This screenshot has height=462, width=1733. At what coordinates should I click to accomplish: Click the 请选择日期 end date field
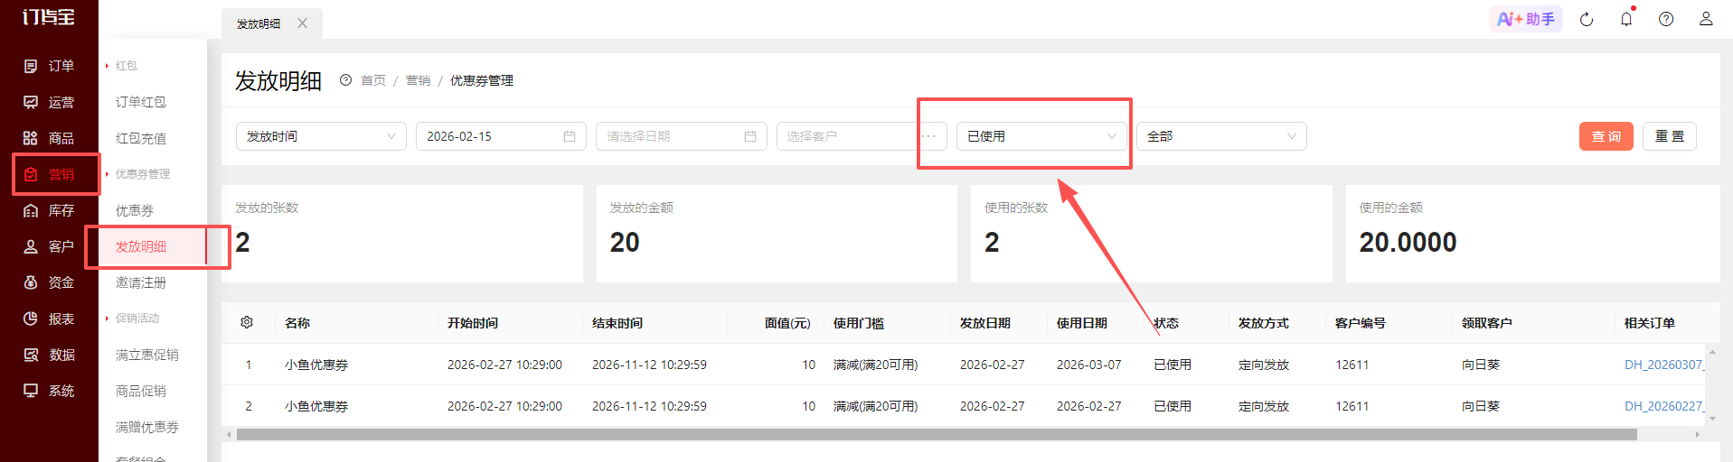[x=682, y=136]
